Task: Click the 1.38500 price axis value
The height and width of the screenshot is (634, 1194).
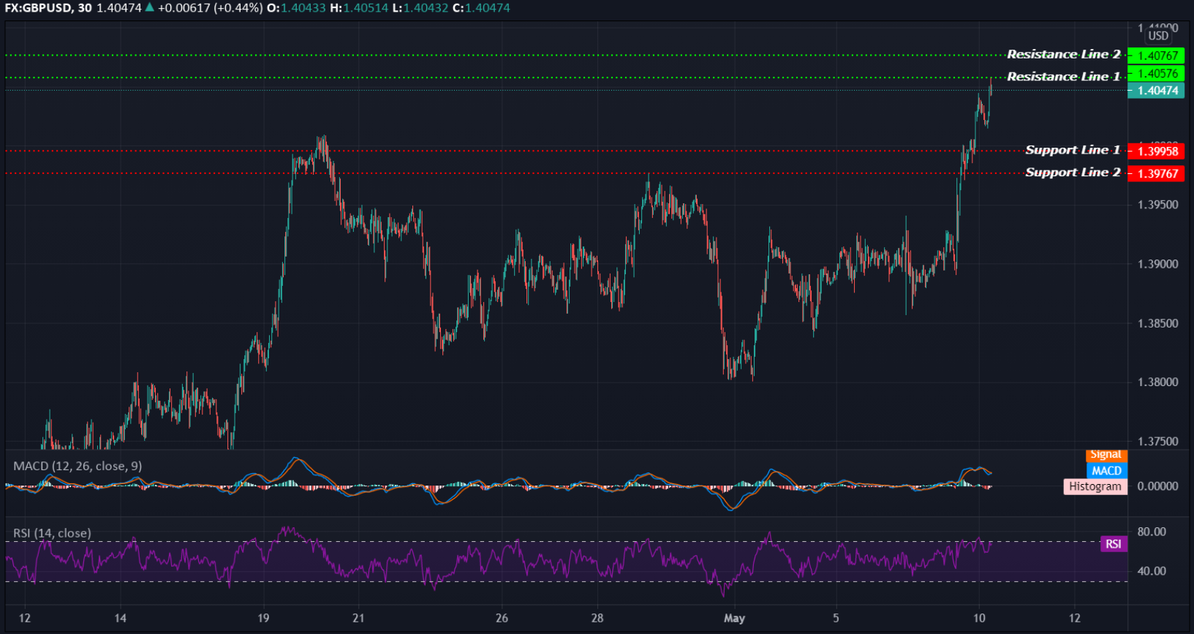Action: (1158, 323)
